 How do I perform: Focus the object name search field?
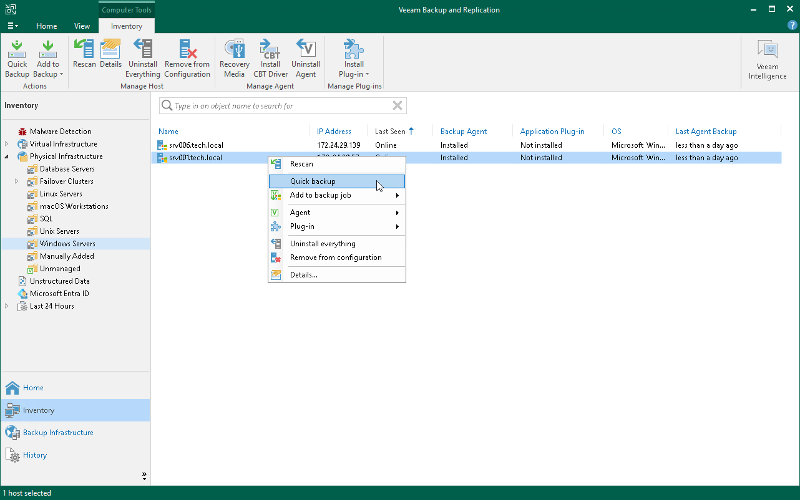282,106
